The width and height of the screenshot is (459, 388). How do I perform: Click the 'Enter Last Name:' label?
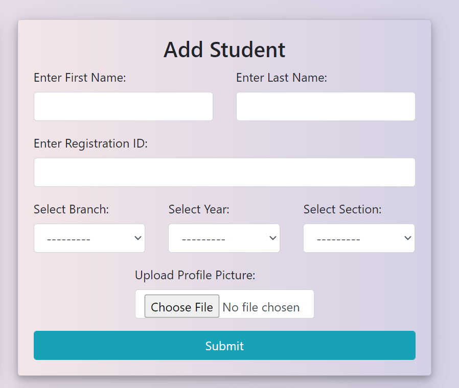pyautogui.click(x=282, y=78)
